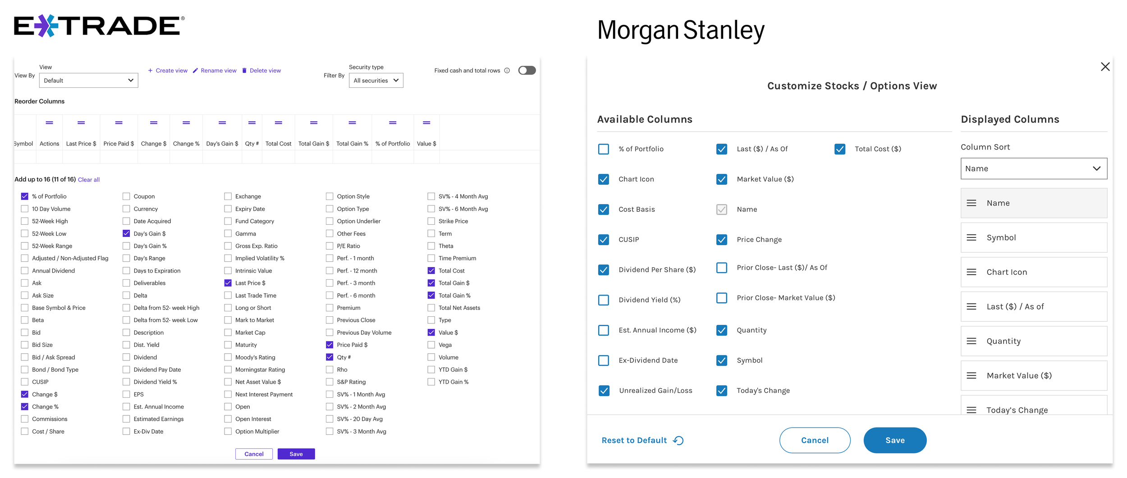Uncheck the Total Cost ($) checkbox

click(x=840, y=149)
